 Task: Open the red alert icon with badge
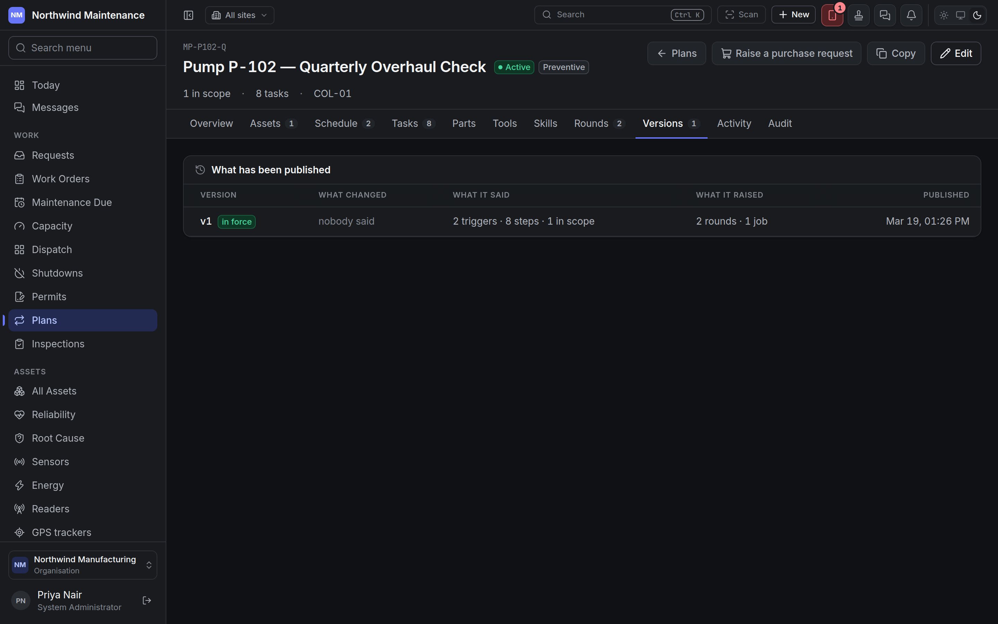pos(832,15)
